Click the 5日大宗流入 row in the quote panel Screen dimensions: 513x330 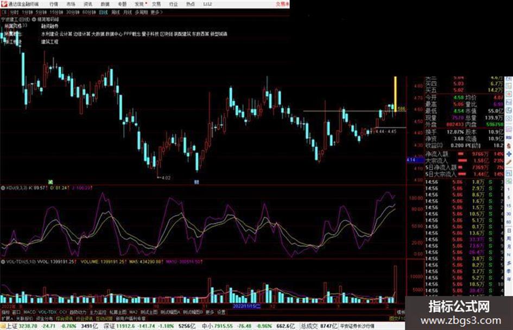[465, 174]
